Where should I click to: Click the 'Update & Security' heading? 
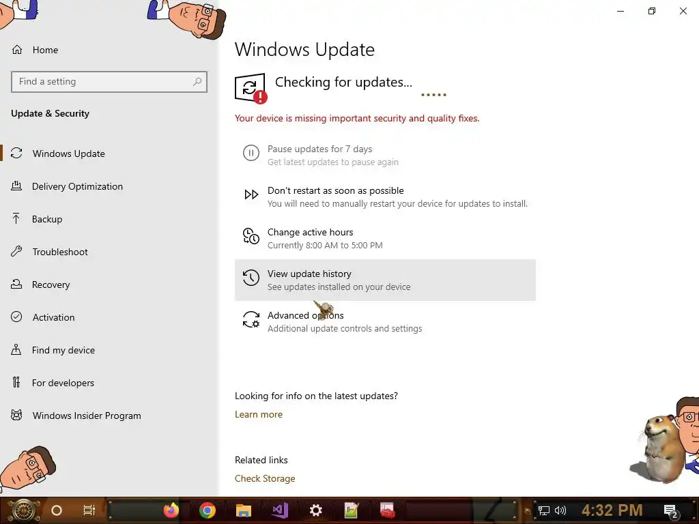pos(50,113)
